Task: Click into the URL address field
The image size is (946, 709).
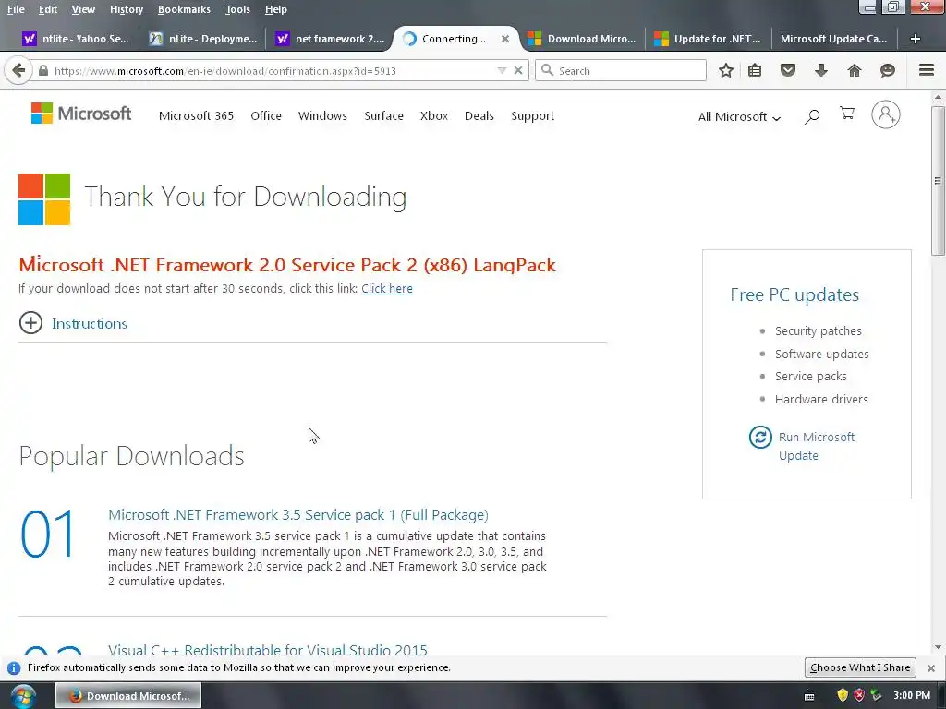Action: coord(272,70)
